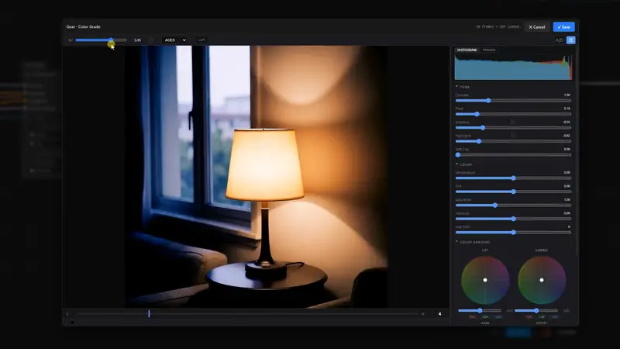Click the Shadows value -0.15
This screenshot has width=620, height=349.
[567, 122]
